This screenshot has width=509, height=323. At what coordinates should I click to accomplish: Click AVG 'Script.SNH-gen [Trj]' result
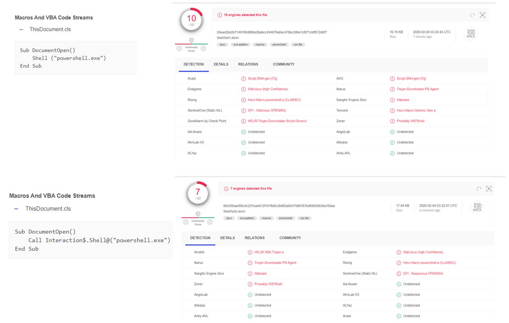411,79
